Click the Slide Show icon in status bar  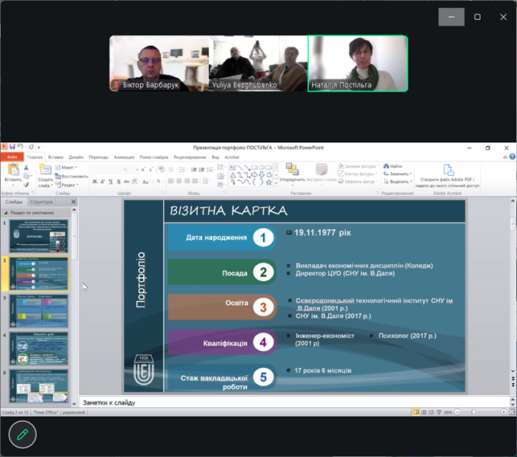(x=438, y=412)
